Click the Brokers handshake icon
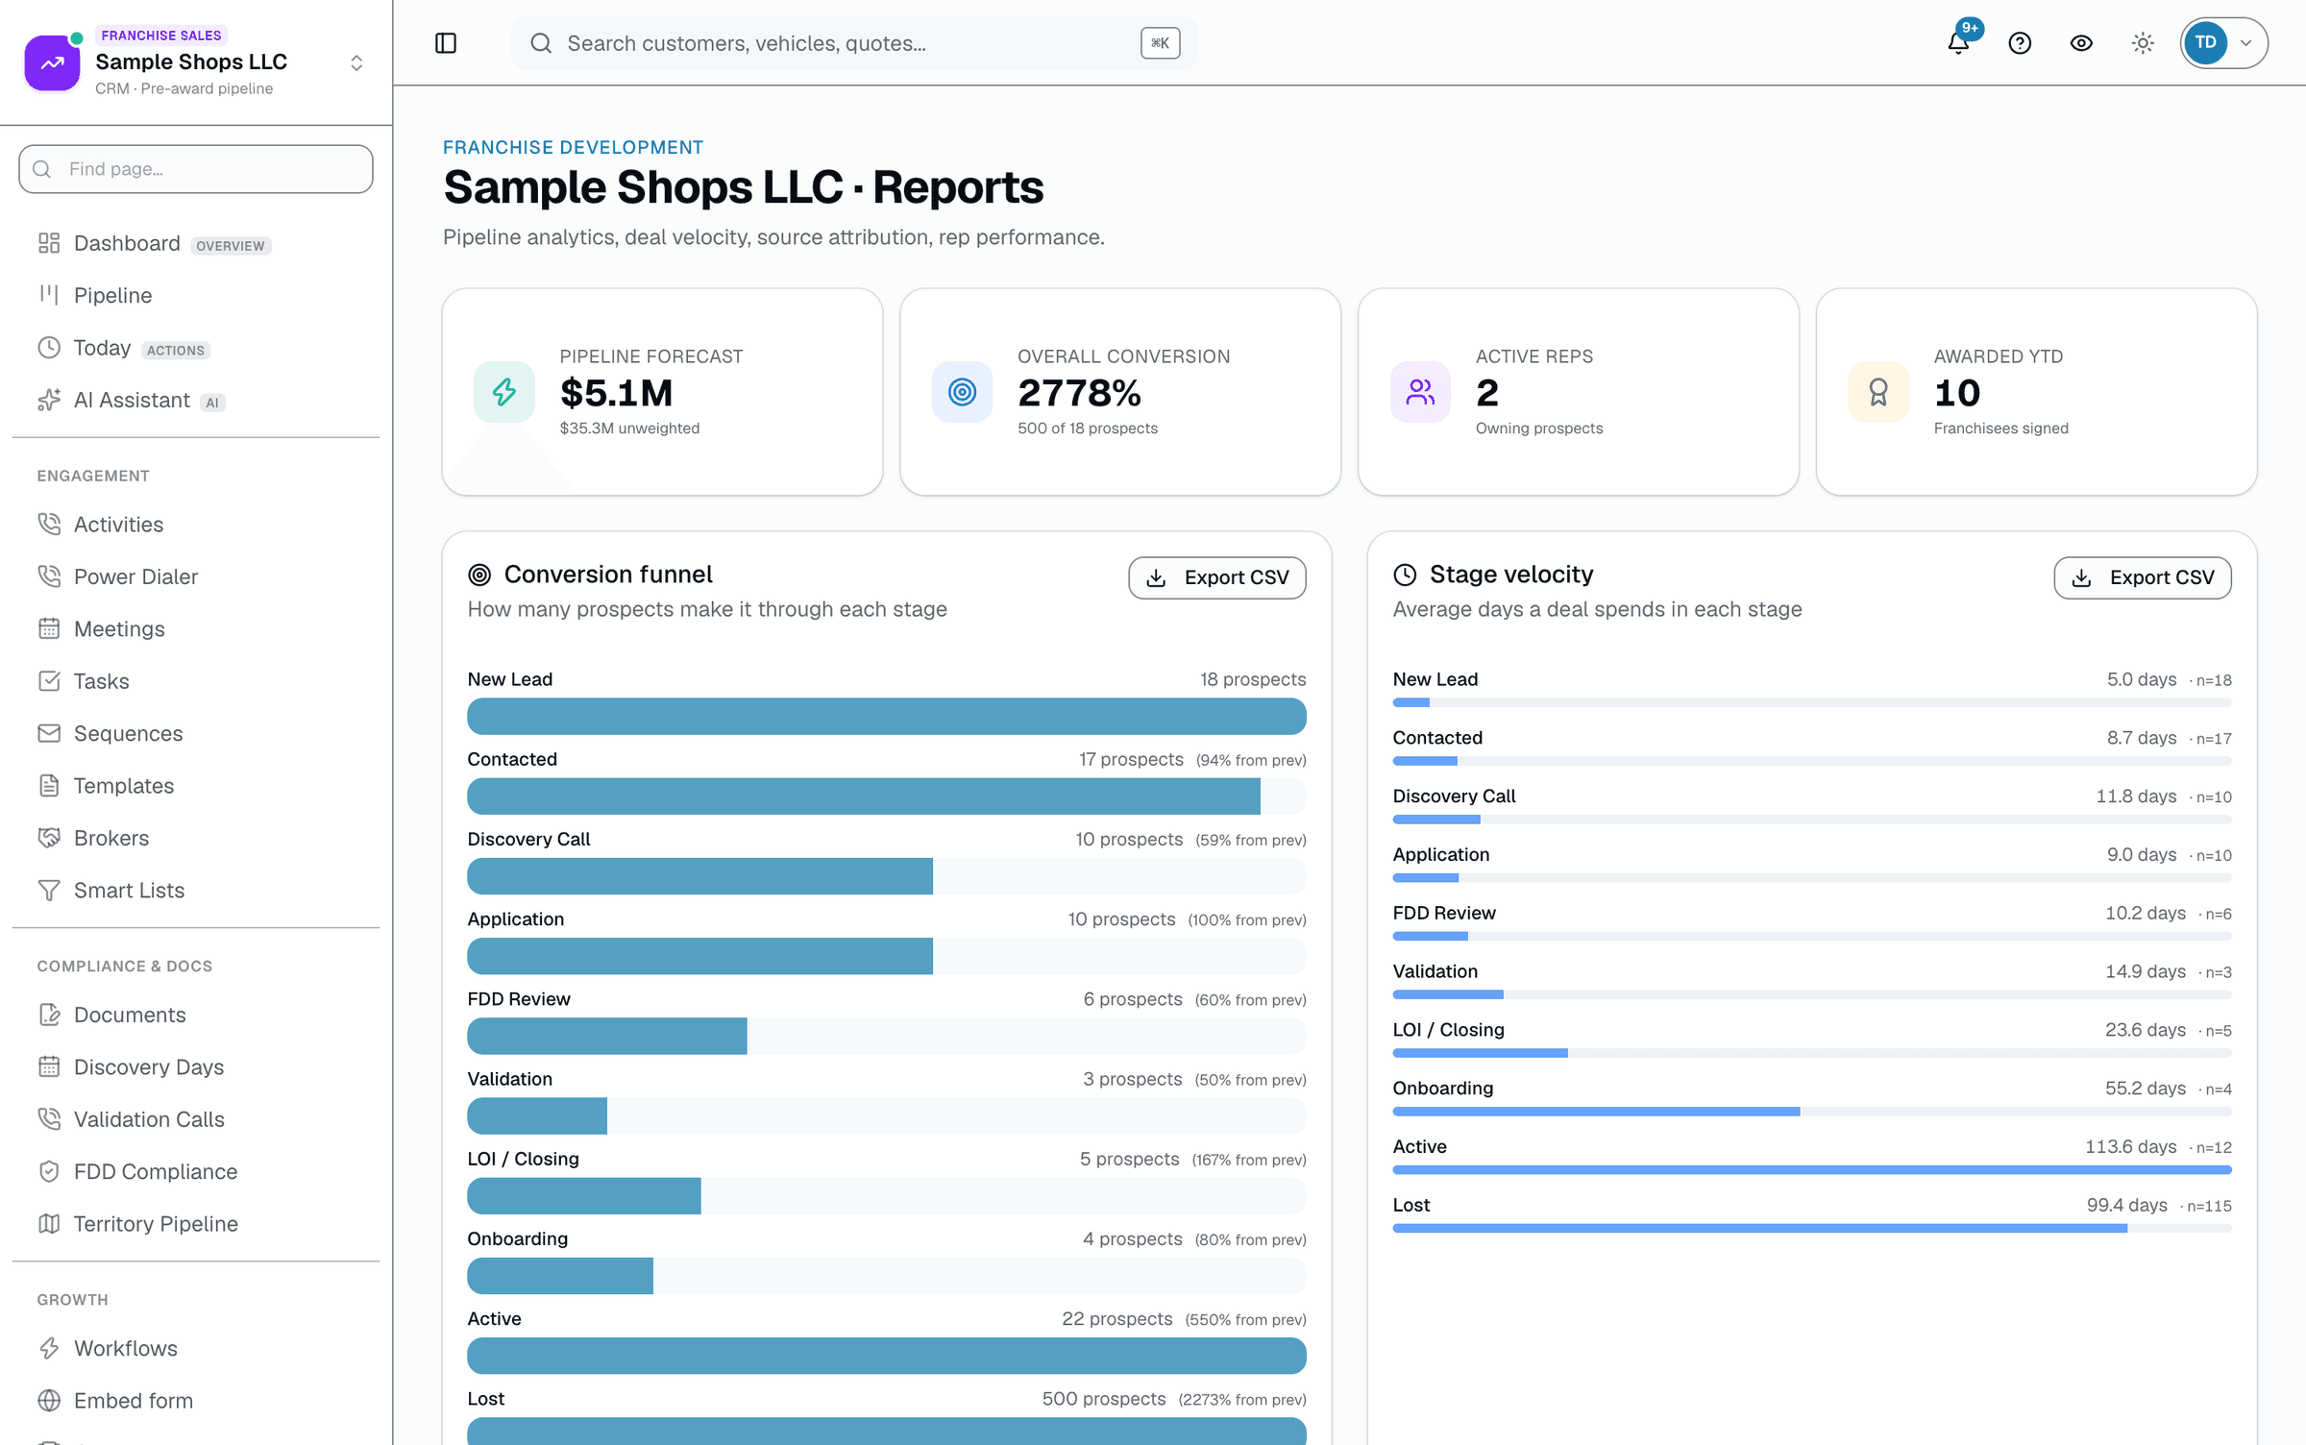Viewport: 2306px width, 1445px height. coord(49,838)
